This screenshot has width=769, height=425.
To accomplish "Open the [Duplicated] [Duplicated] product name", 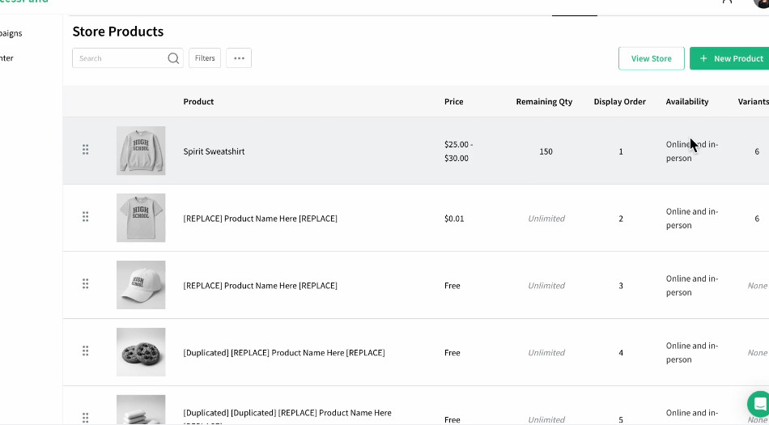I will point(287,416).
